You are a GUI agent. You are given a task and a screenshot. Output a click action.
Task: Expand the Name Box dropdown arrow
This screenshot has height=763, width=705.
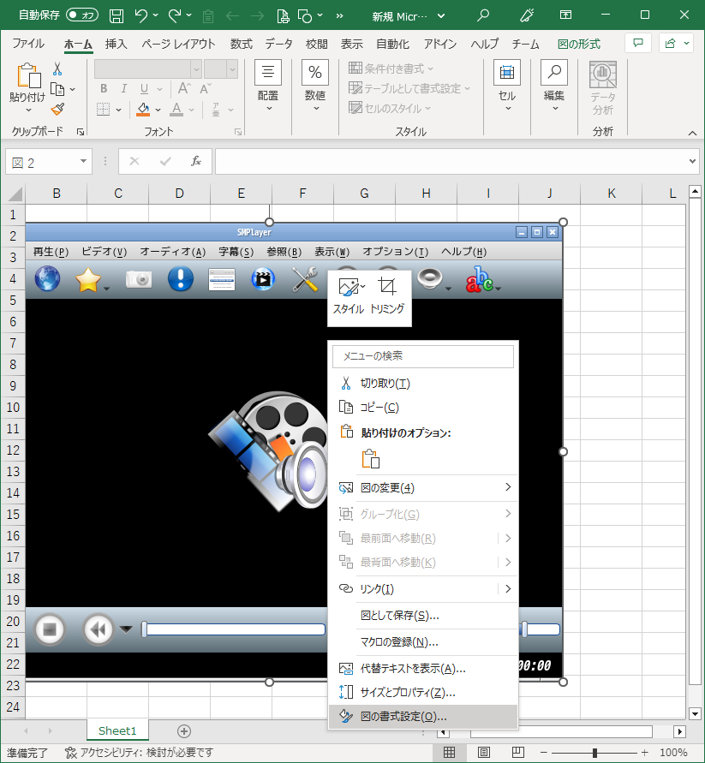pos(83,161)
